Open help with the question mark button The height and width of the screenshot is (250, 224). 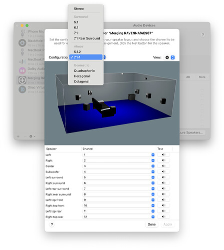pos(52,224)
